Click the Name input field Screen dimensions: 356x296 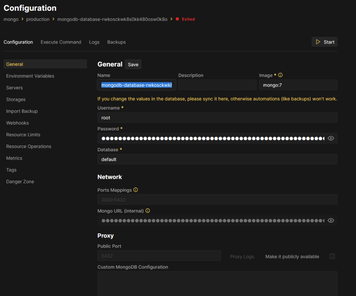point(137,85)
